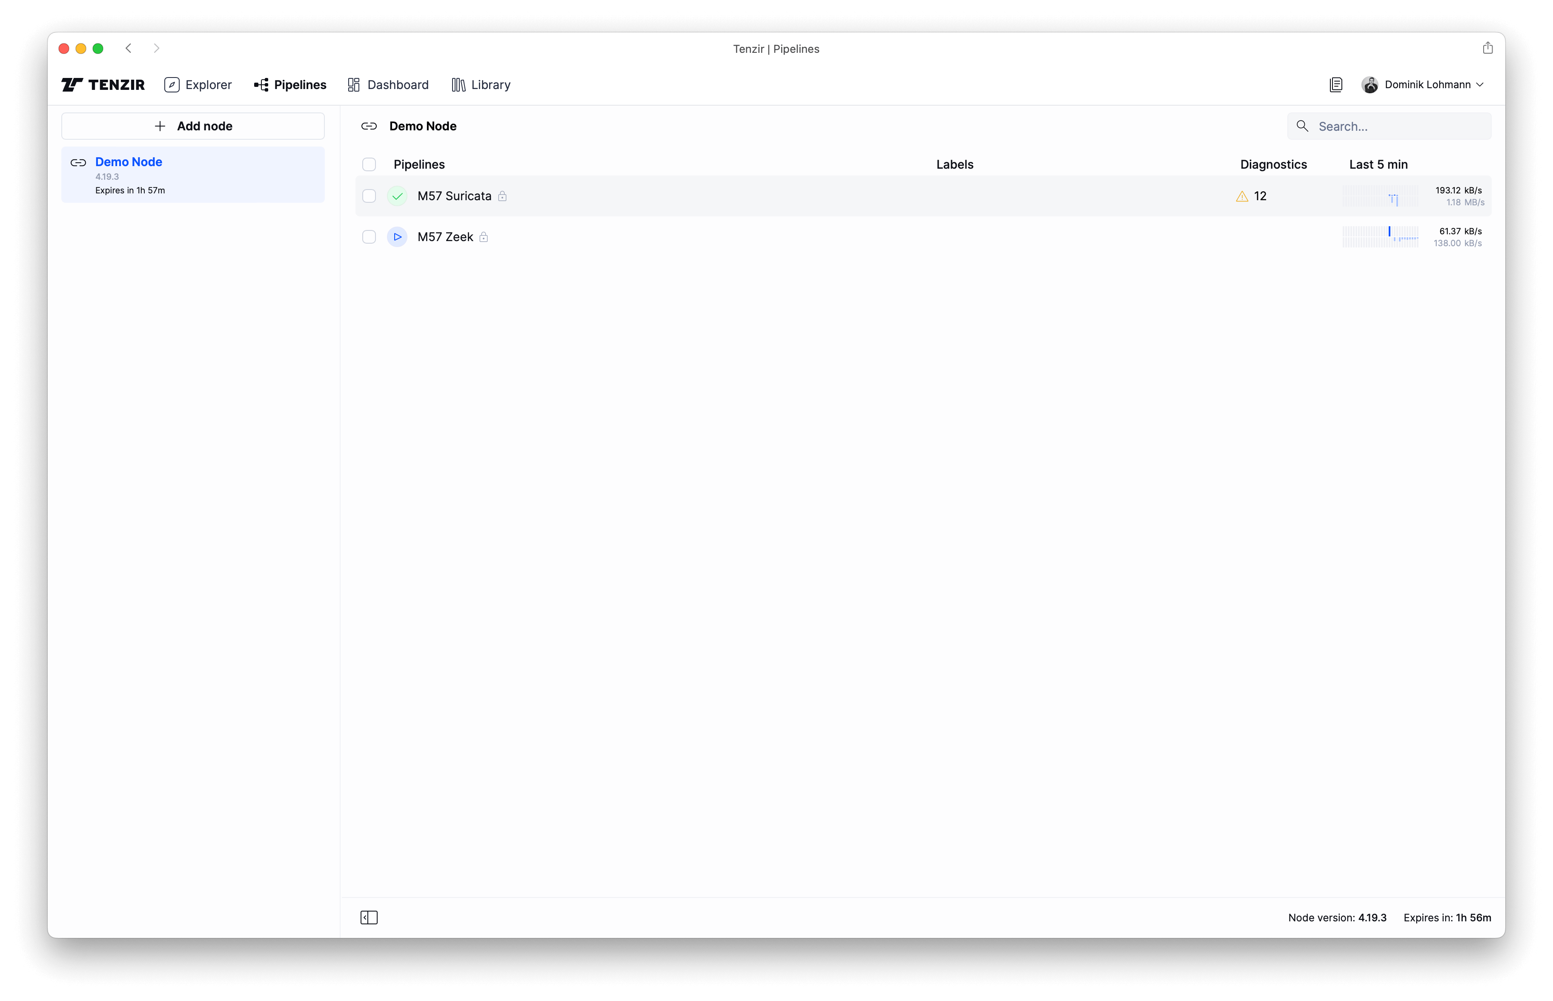1553x1001 pixels.
Task: Open the documentation icon near user menu
Action: [1335, 84]
